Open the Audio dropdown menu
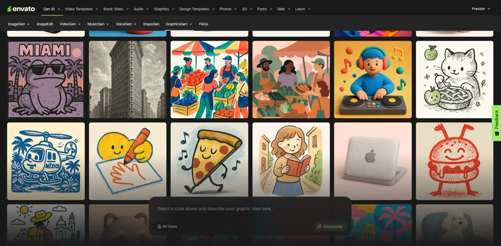This screenshot has width=501, height=246. tap(141, 9)
